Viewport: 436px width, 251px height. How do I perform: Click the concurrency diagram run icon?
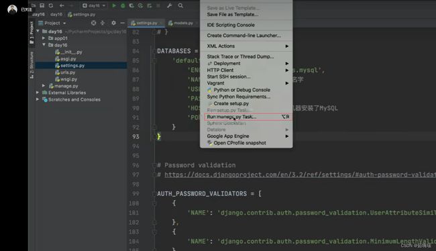(x=150, y=5)
